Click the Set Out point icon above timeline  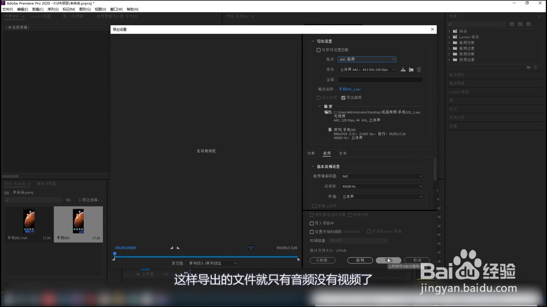pos(178,248)
